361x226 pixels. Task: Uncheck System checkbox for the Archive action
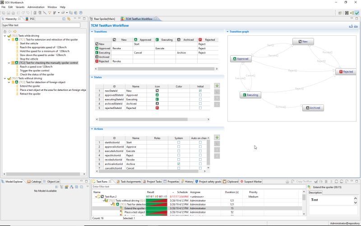179,164
